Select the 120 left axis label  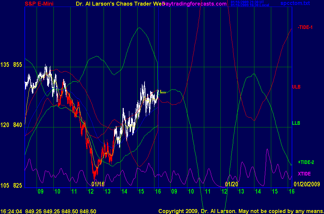pyautogui.click(x=5, y=125)
